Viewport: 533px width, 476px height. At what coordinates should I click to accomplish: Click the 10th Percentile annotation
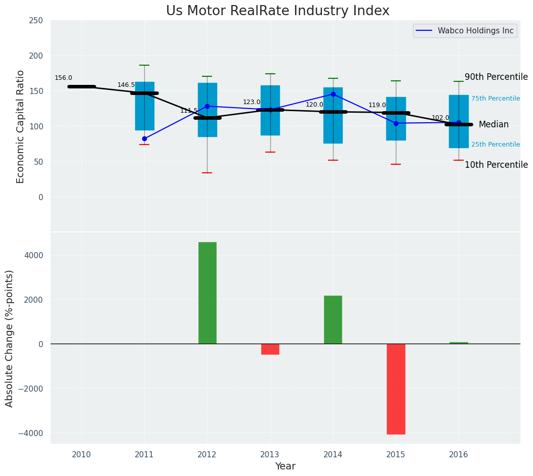pyautogui.click(x=496, y=165)
